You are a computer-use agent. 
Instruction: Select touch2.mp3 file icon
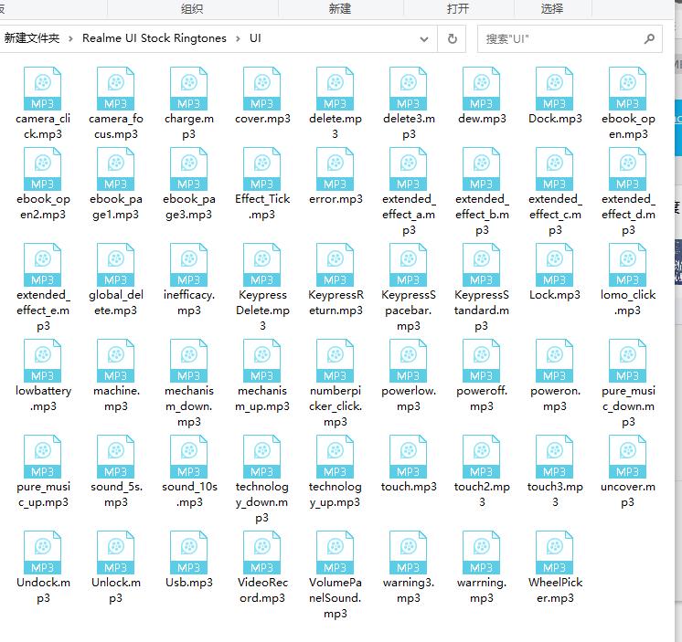click(481, 457)
